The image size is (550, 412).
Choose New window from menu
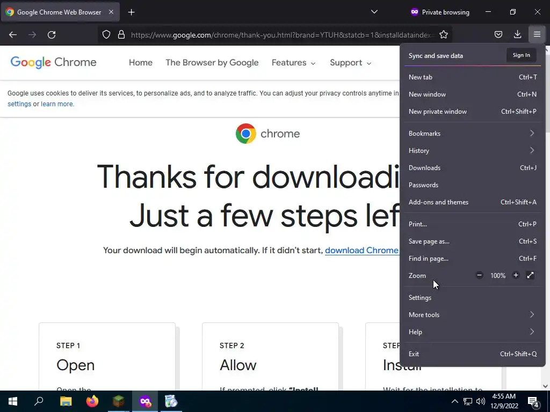pos(473,94)
